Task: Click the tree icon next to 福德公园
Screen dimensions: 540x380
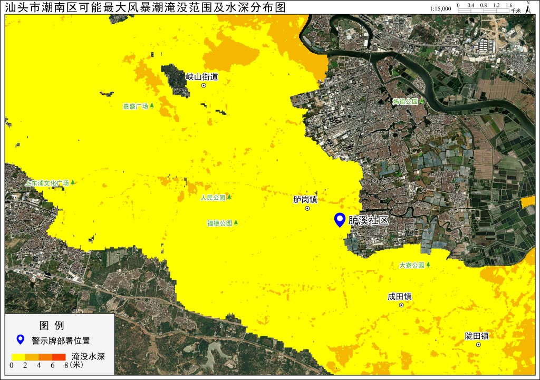Action: 236,222
